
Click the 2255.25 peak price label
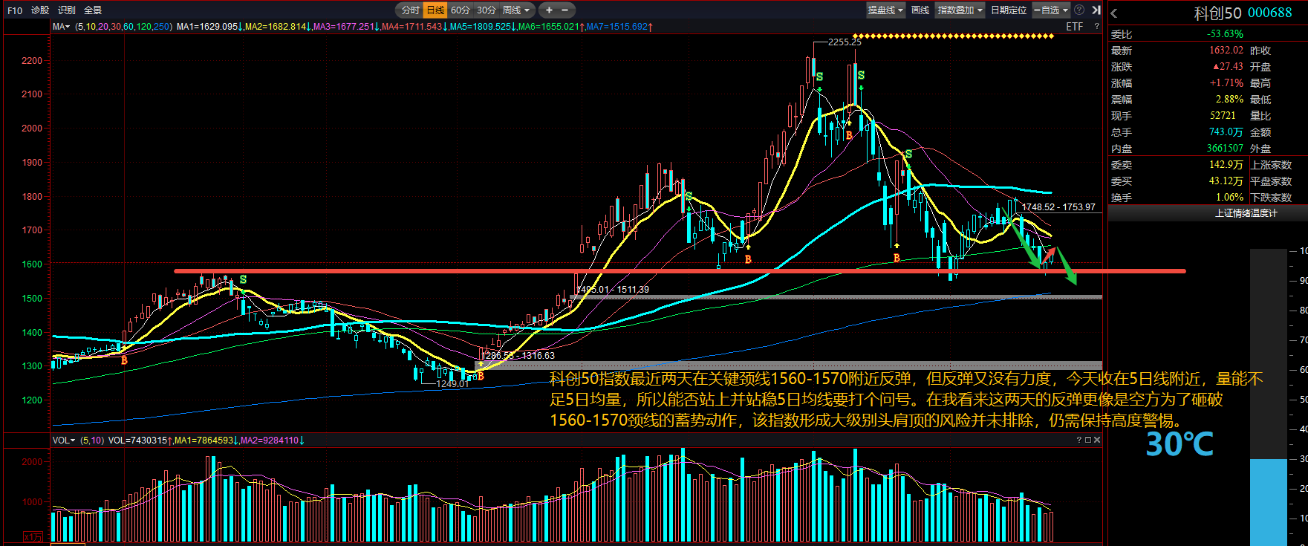(845, 42)
